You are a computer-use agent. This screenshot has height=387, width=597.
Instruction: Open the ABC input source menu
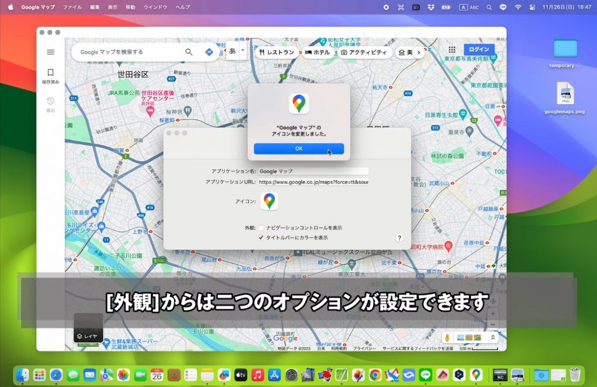[x=470, y=7]
